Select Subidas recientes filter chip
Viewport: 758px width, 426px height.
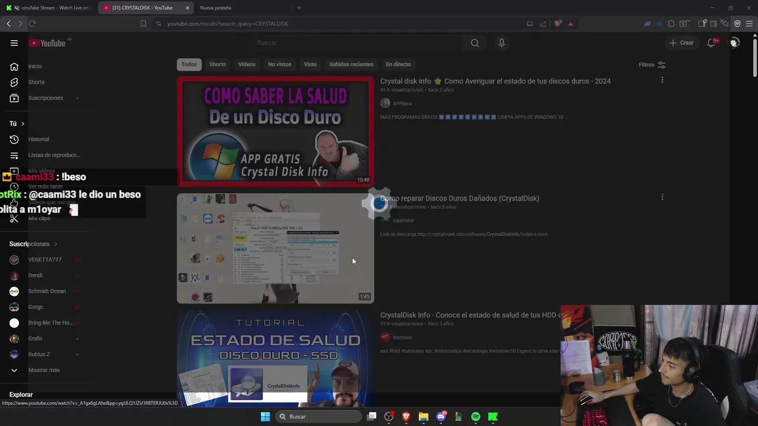tap(351, 64)
